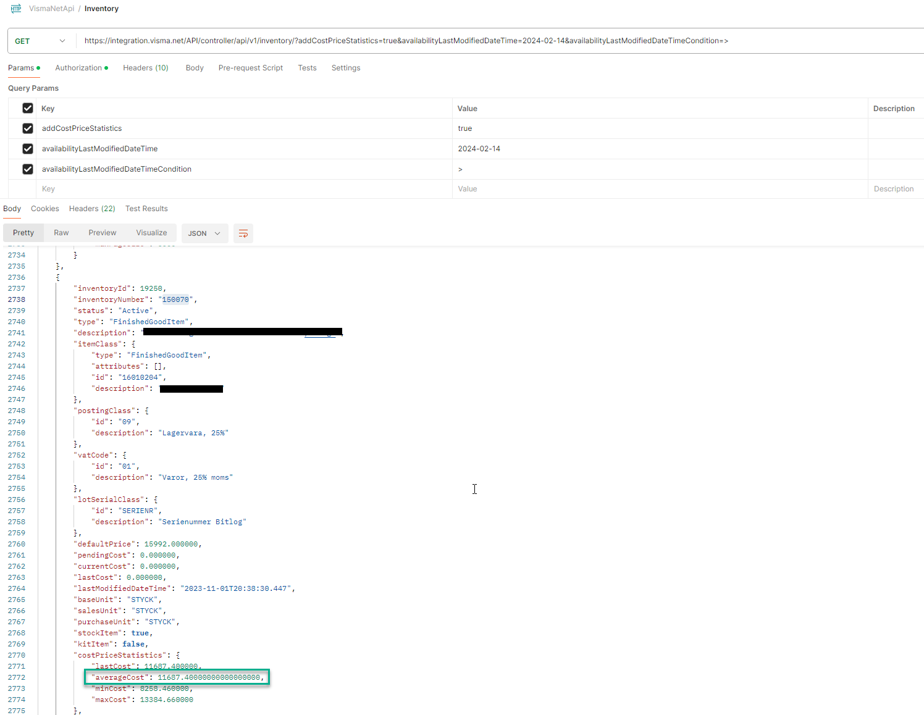Toggle the line wrap icon beside JSON dropdown
Viewport: 924px width, 715px height.
(243, 233)
